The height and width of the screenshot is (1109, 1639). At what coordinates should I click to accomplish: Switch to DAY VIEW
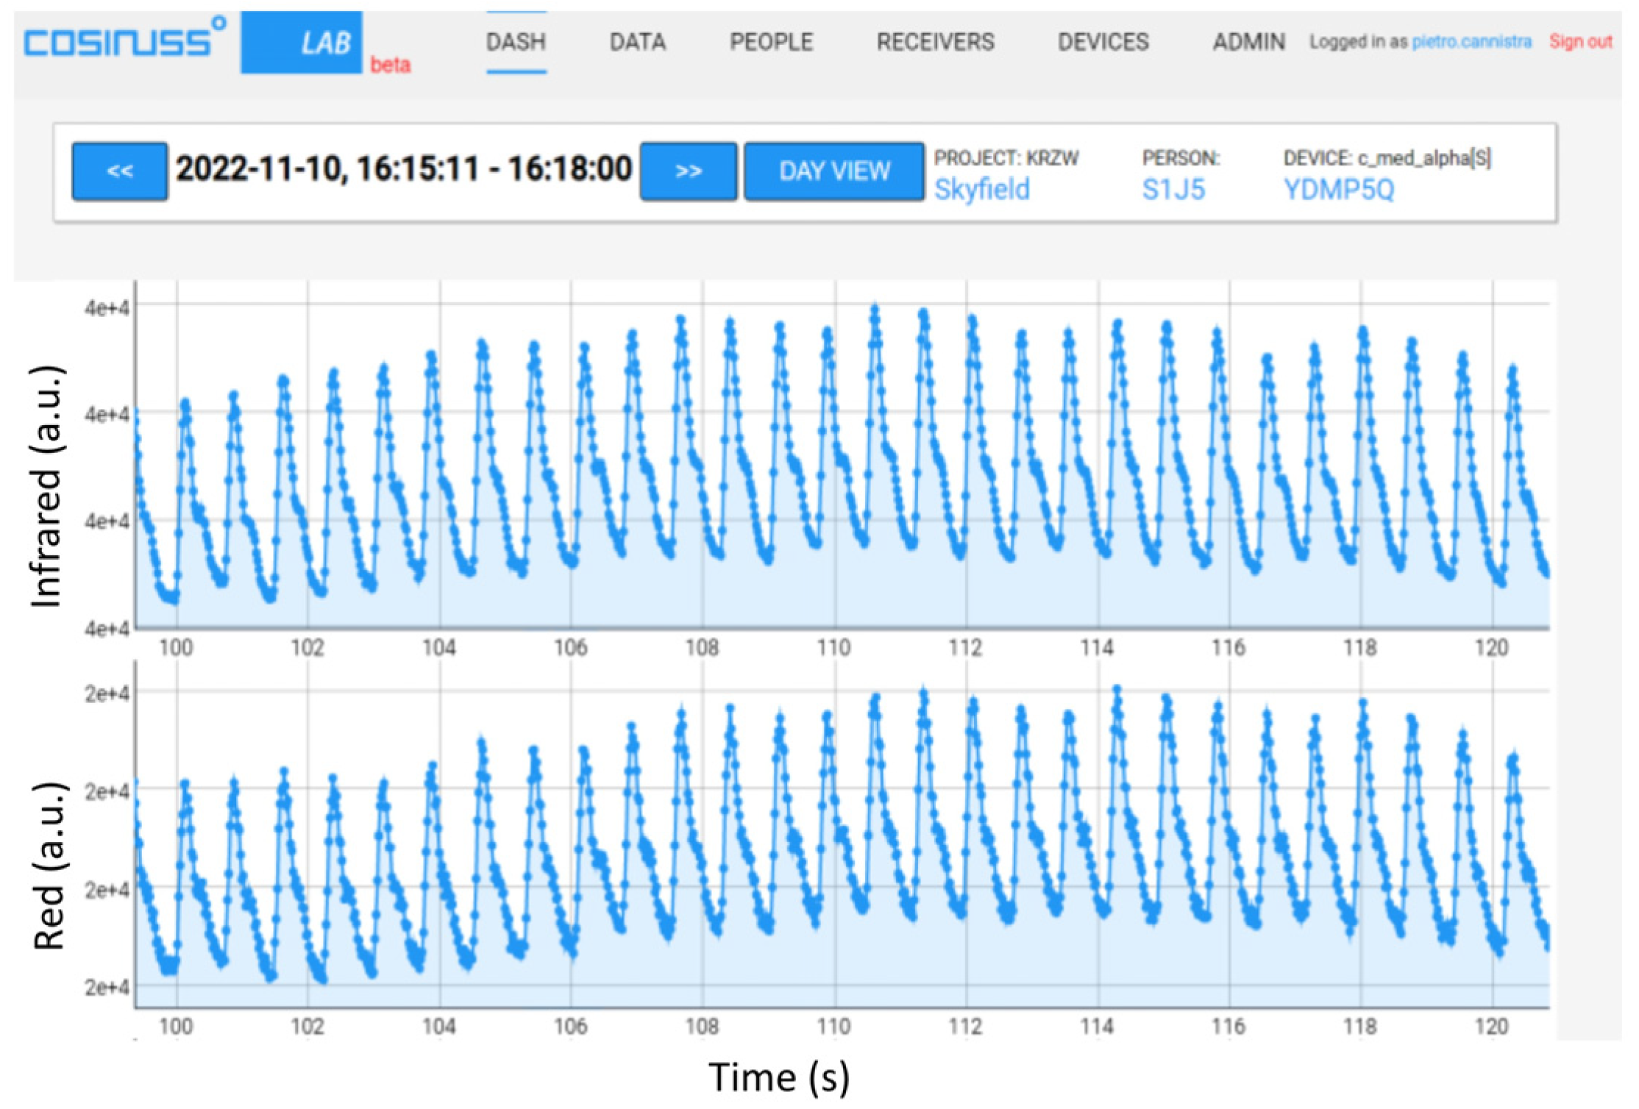point(833,171)
